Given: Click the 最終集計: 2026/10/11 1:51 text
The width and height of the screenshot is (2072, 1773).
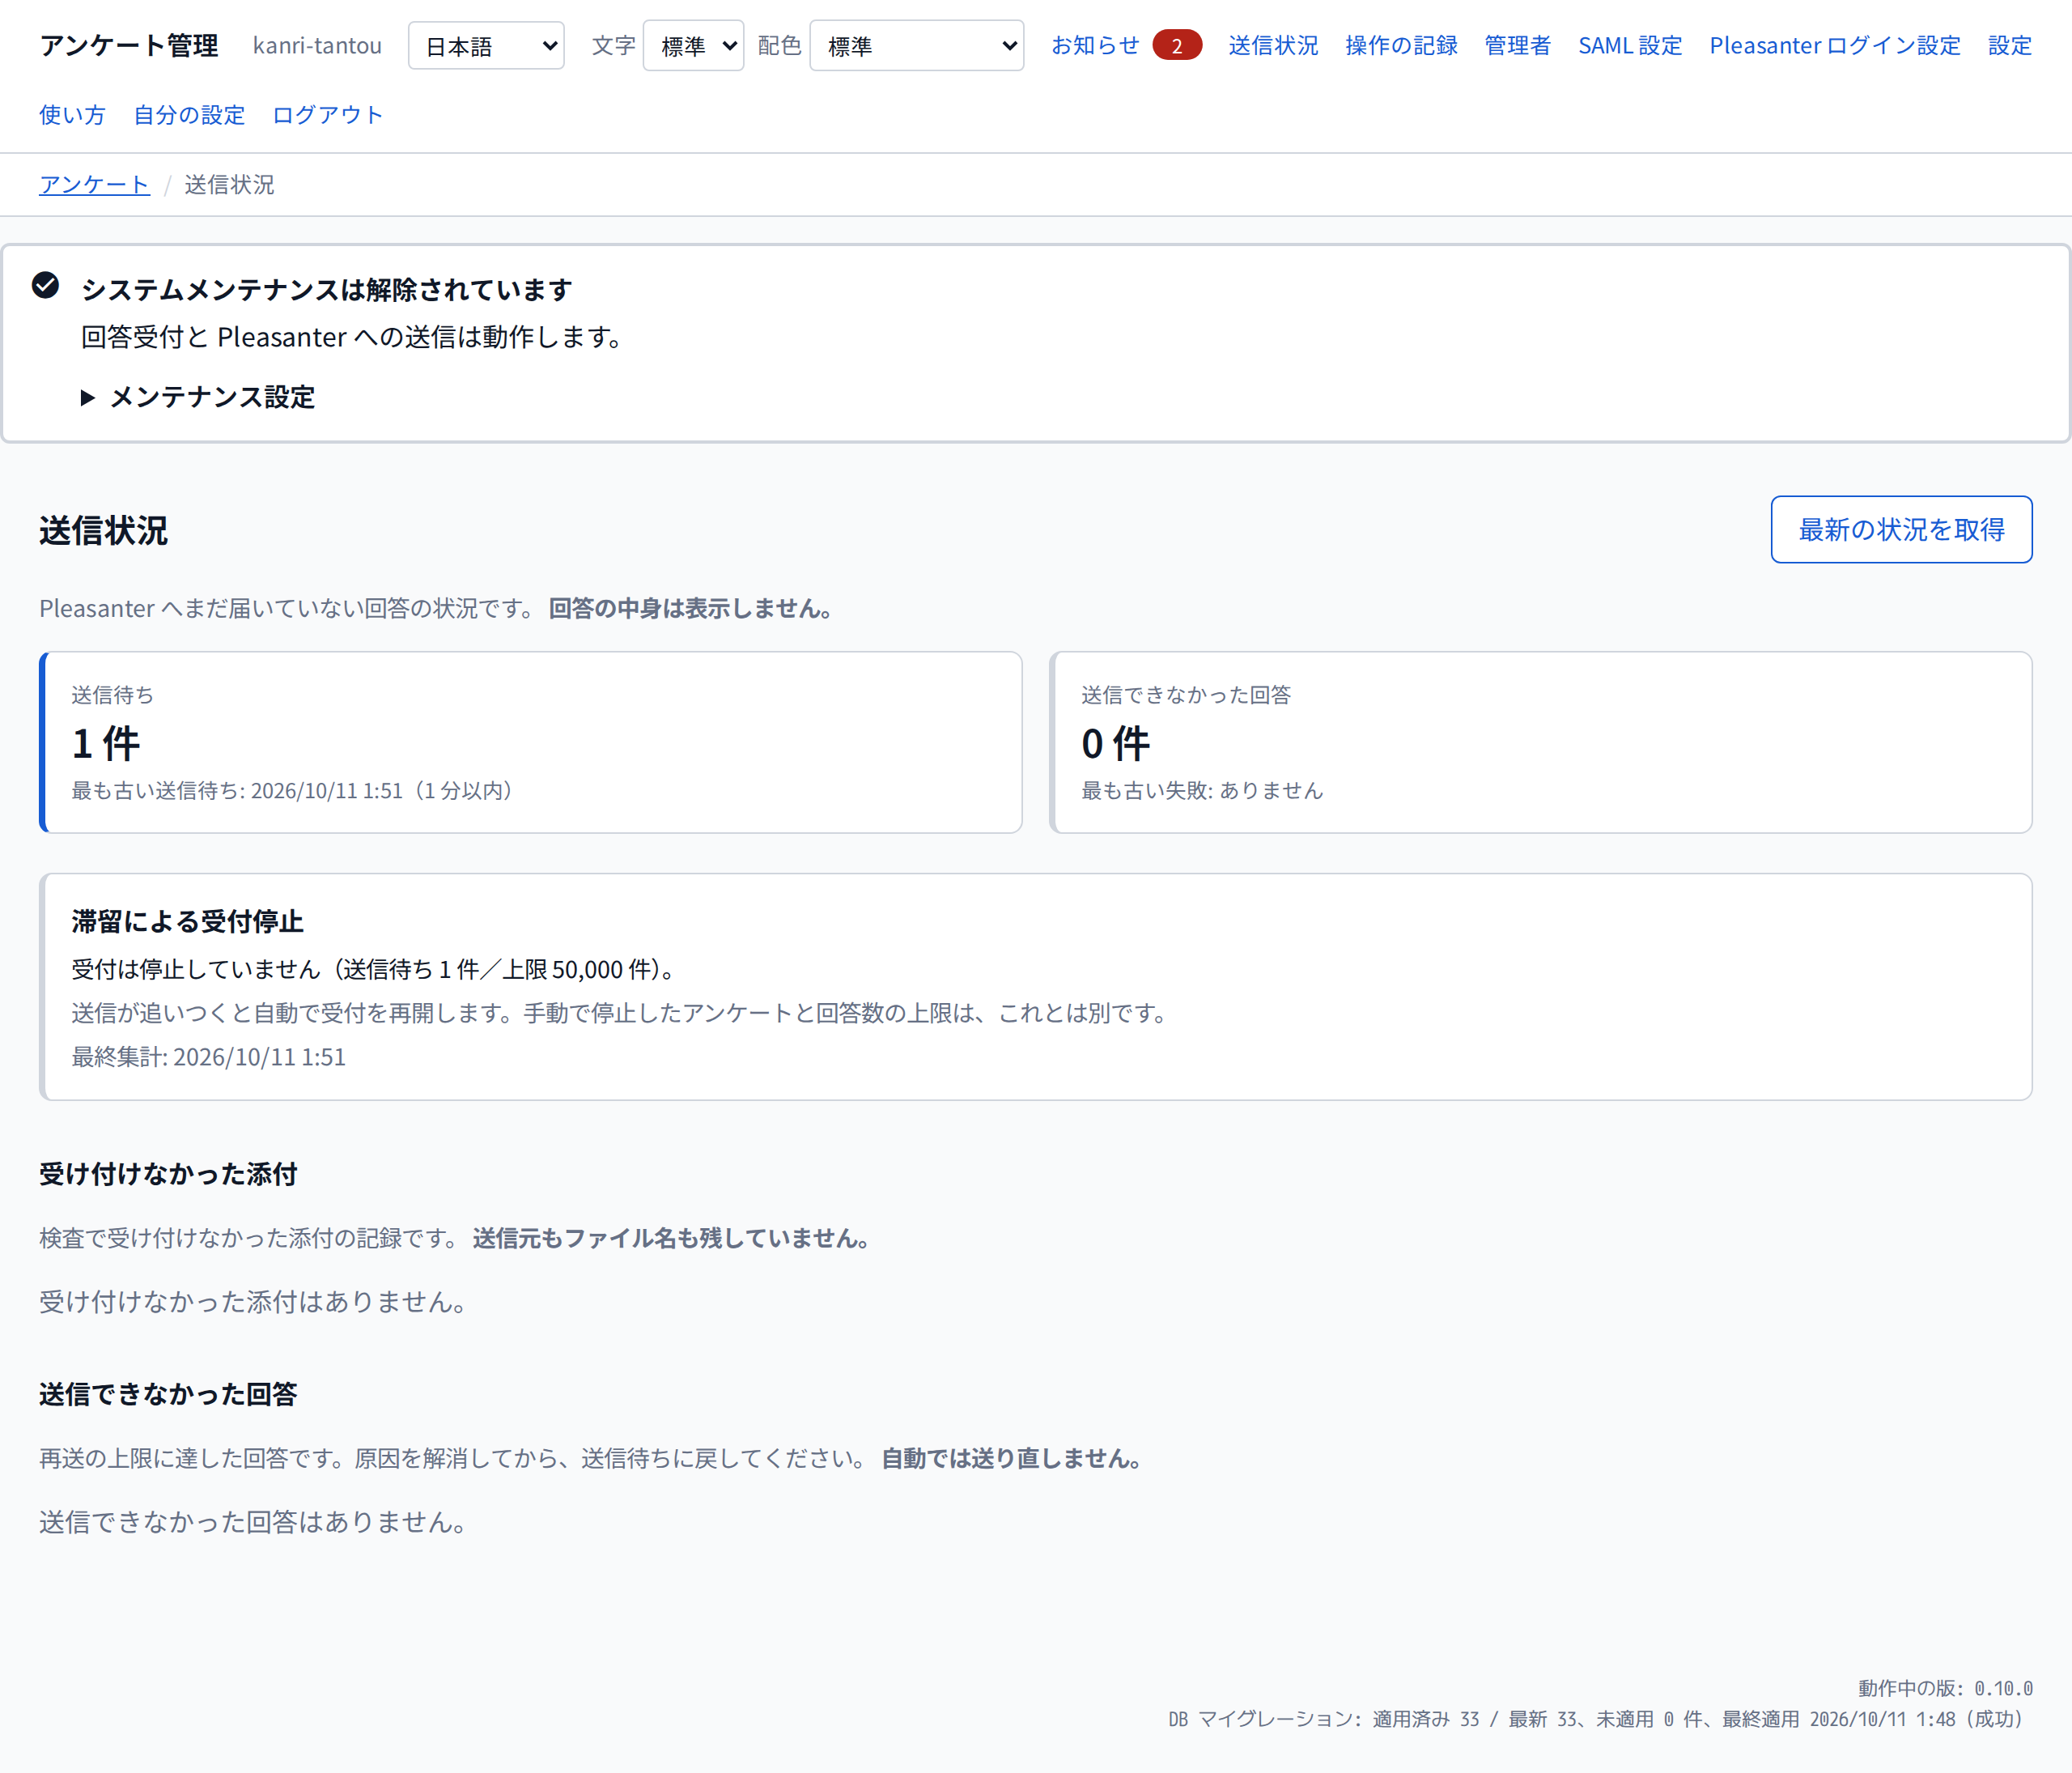Looking at the screenshot, I should pos(208,1057).
